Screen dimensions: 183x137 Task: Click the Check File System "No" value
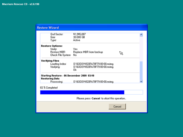click(x=75, y=55)
